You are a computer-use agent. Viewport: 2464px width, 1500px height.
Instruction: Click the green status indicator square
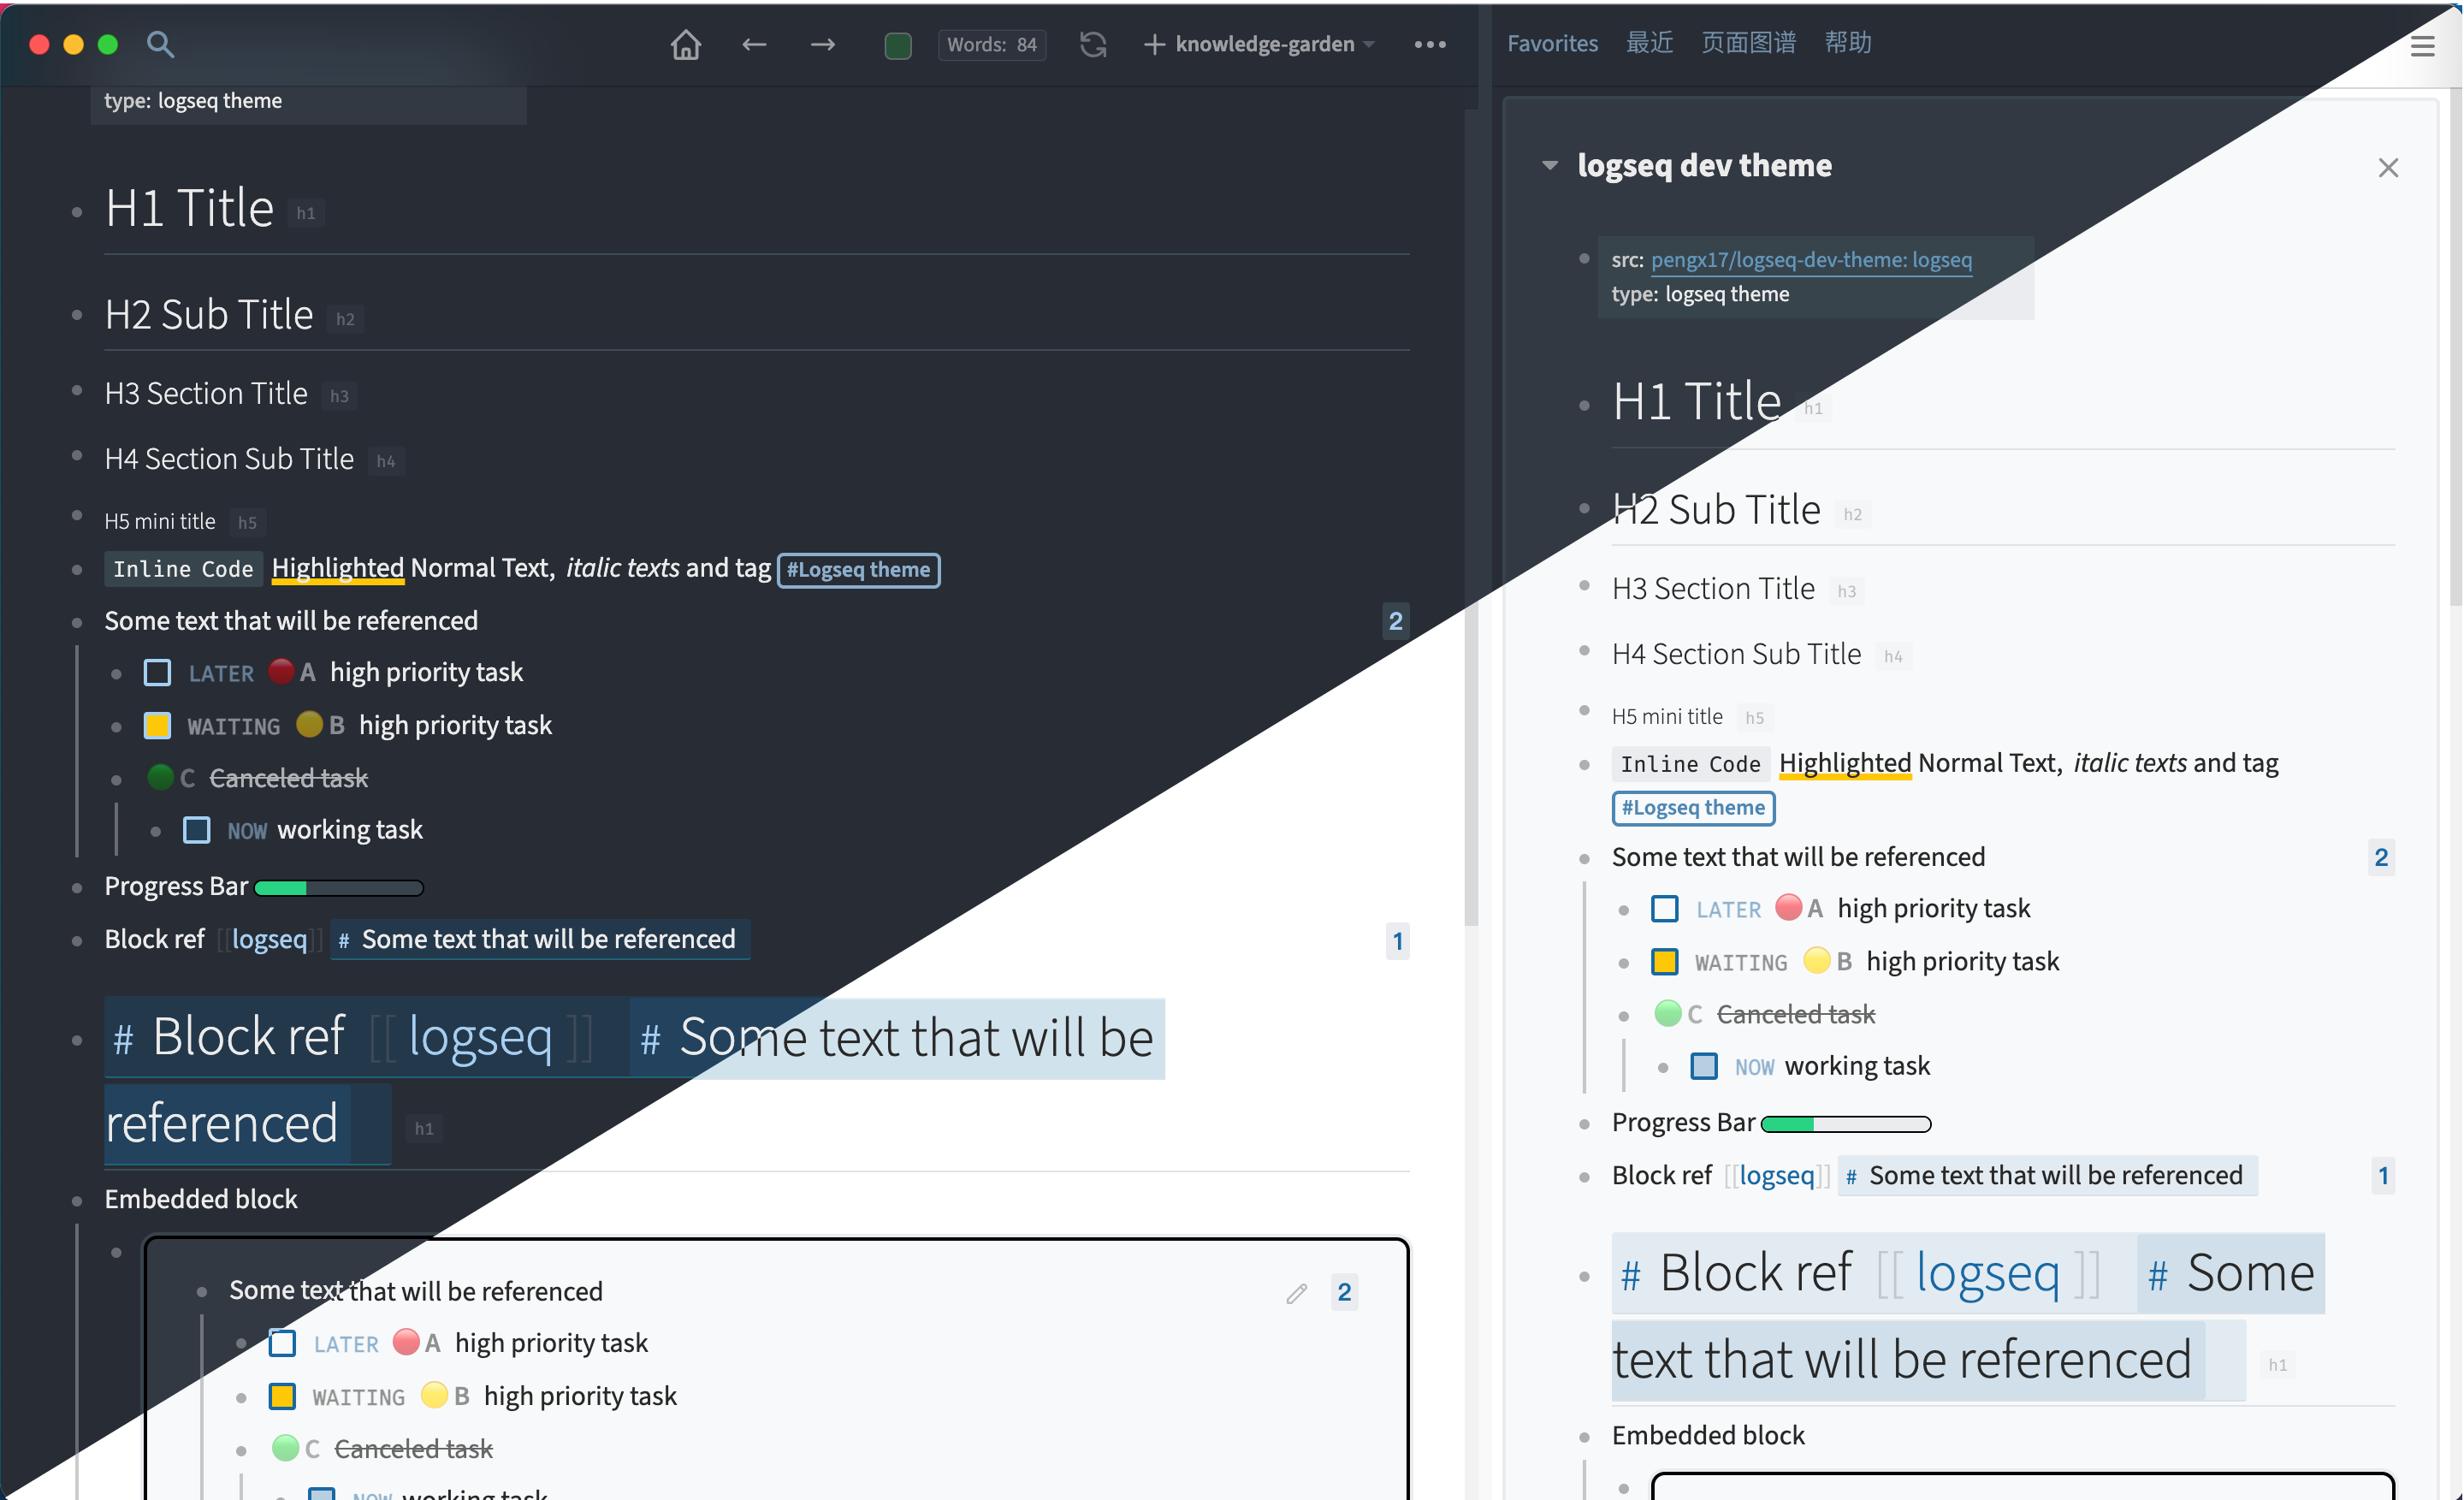[x=897, y=46]
